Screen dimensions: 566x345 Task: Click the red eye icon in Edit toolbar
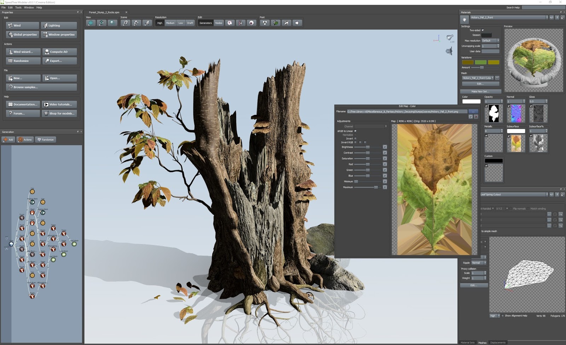pyautogui.click(x=252, y=23)
